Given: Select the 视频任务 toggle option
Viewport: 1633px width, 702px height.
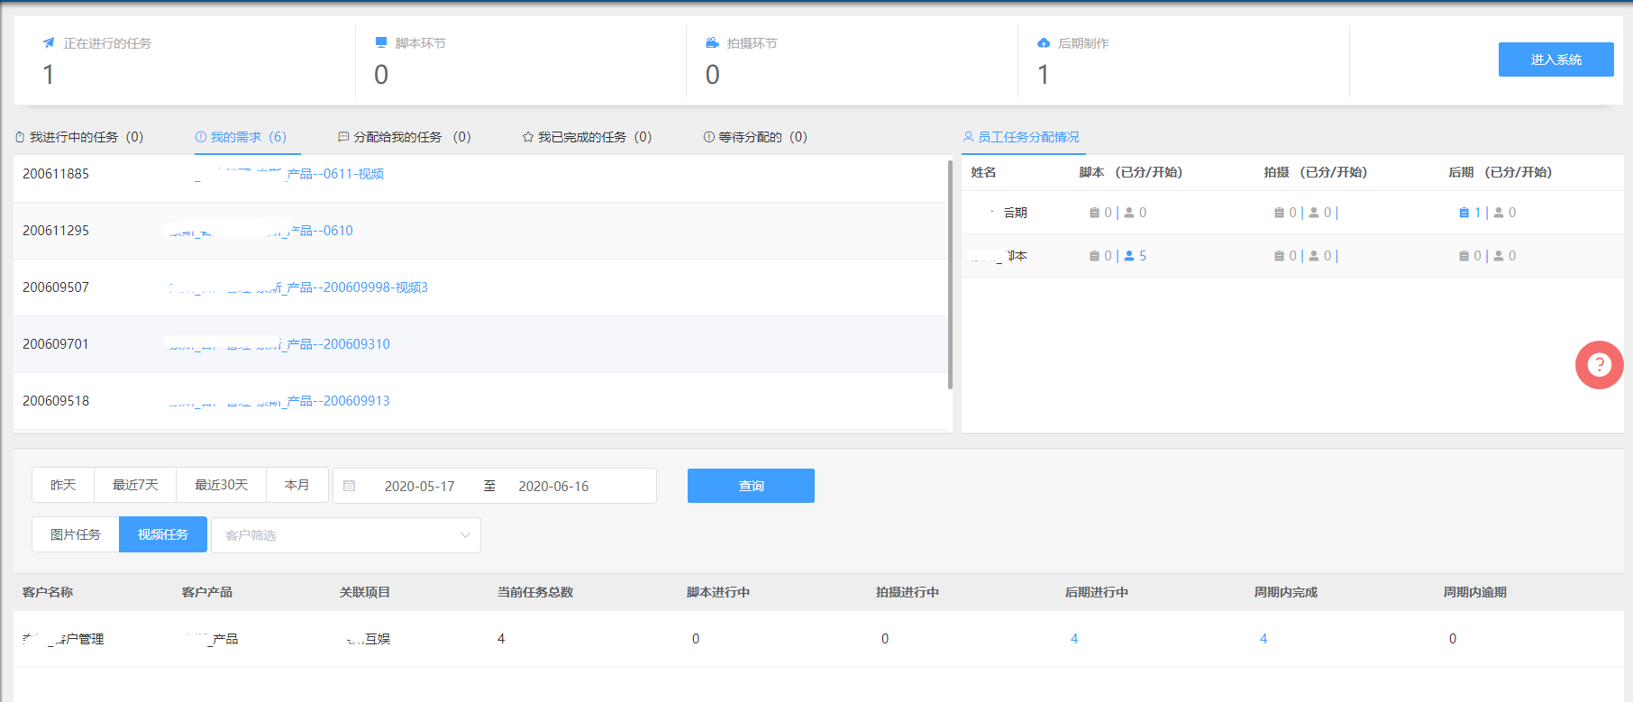Looking at the screenshot, I should pyautogui.click(x=163, y=534).
